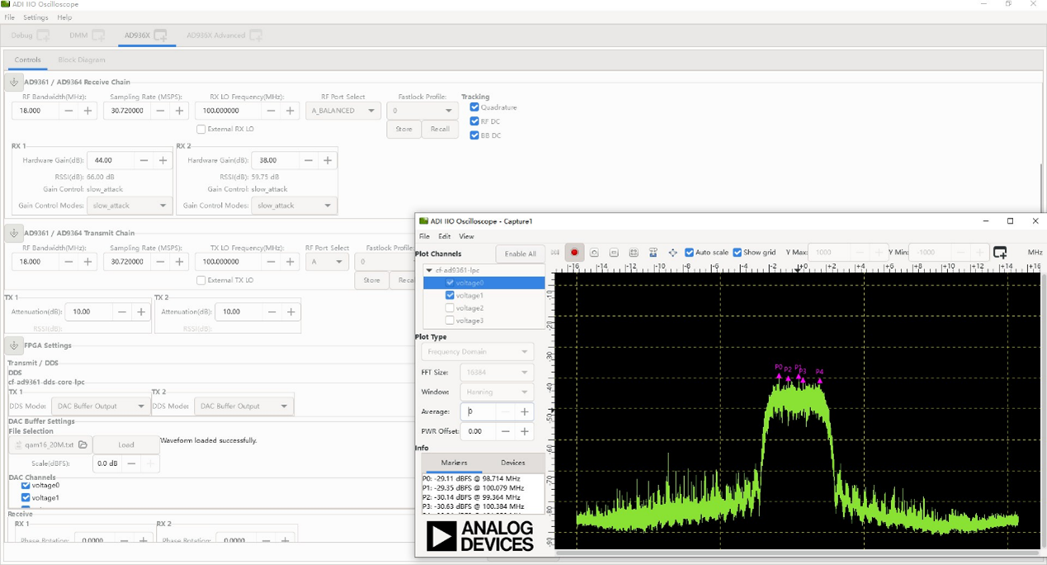Click the new plot icon beside Y Min
Image resolution: width=1047 pixels, height=565 pixels.
click(x=1000, y=252)
